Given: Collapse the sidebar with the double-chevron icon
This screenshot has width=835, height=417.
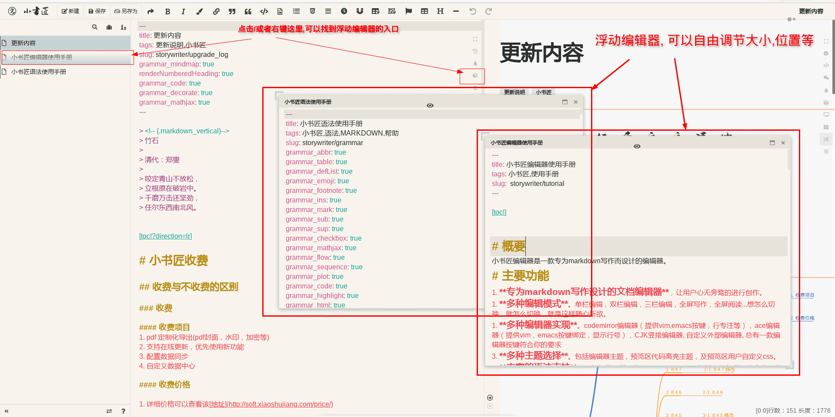Looking at the screenshot, I should click(7, 411).
